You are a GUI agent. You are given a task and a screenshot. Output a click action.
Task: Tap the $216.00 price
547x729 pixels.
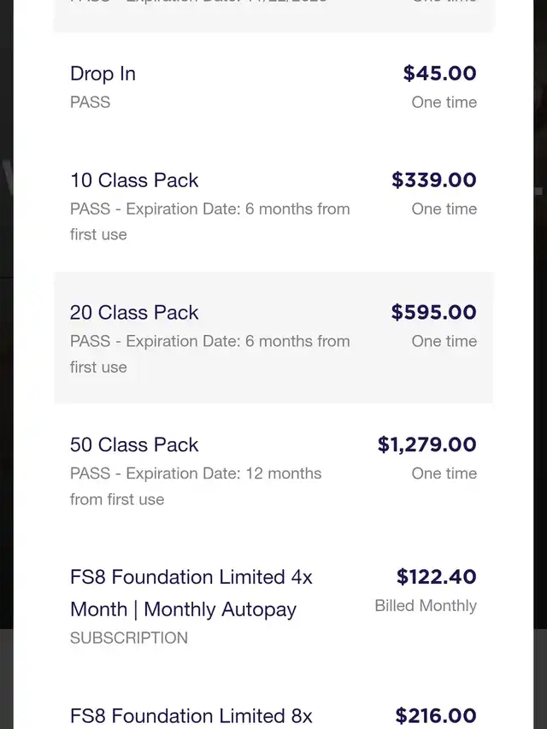point(436,716)
